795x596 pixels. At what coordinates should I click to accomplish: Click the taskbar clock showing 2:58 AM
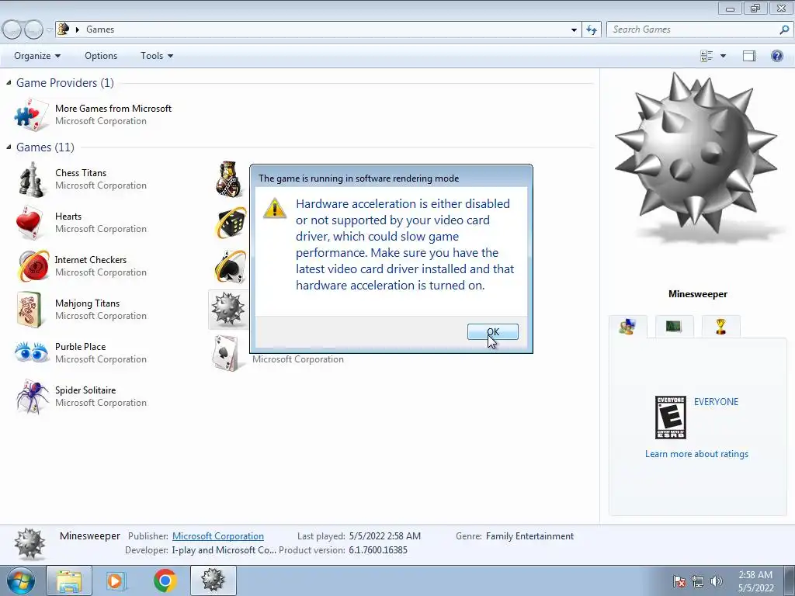click(x=755, y=581)
